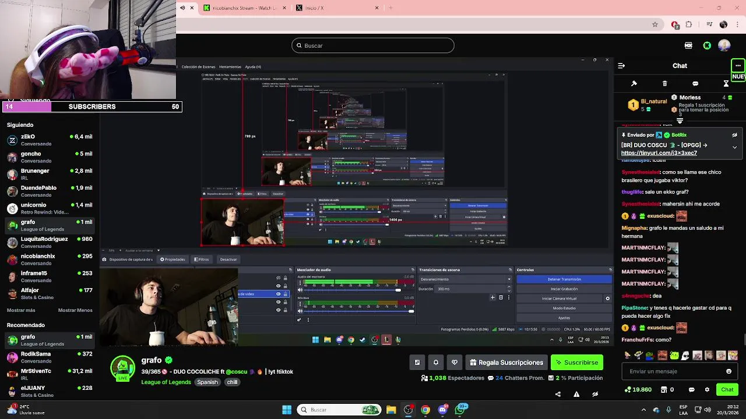
Task: Select the chill tag
Action: 232,382
